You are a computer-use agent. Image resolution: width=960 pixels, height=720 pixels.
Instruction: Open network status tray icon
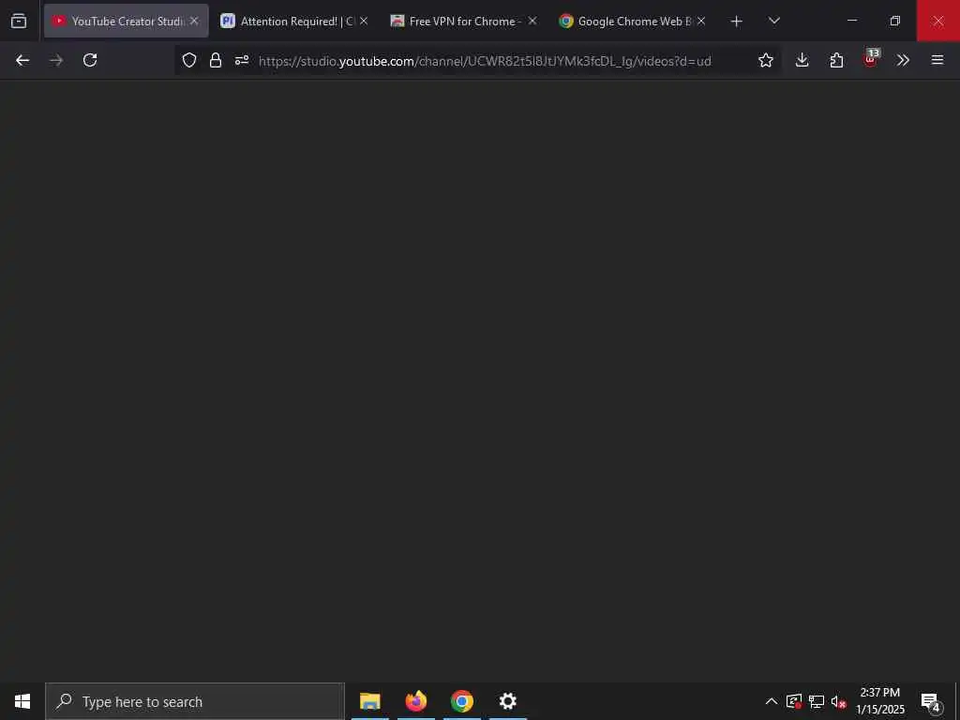tap(817, 701)
